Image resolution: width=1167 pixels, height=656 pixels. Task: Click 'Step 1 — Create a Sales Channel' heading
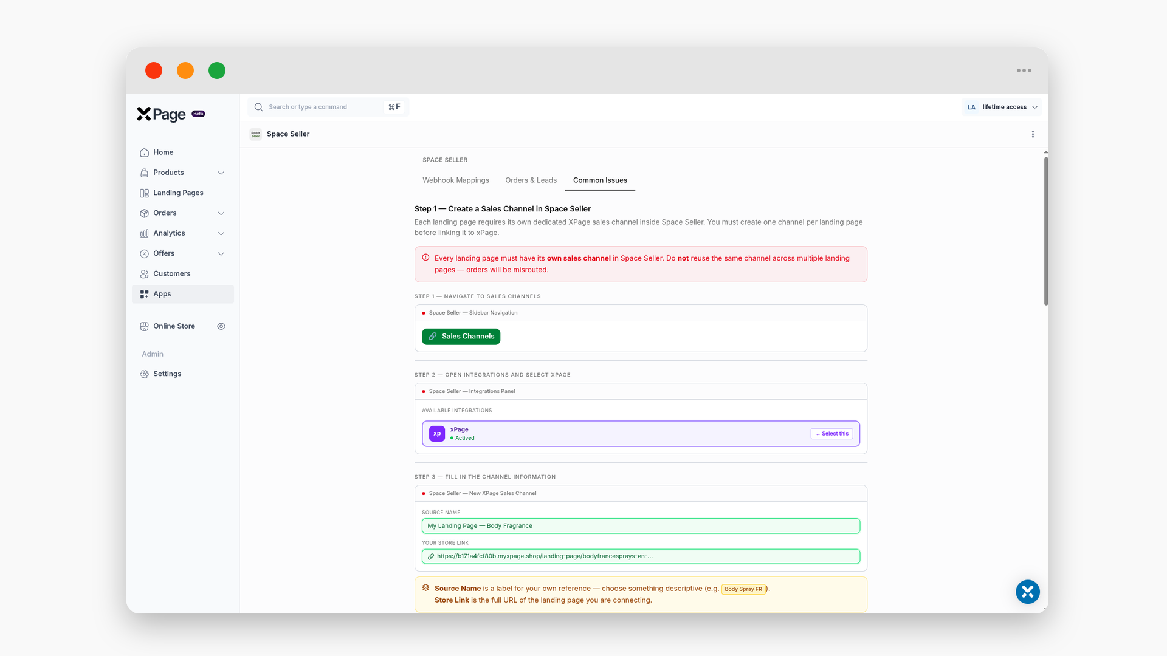[x=503, y=209]
